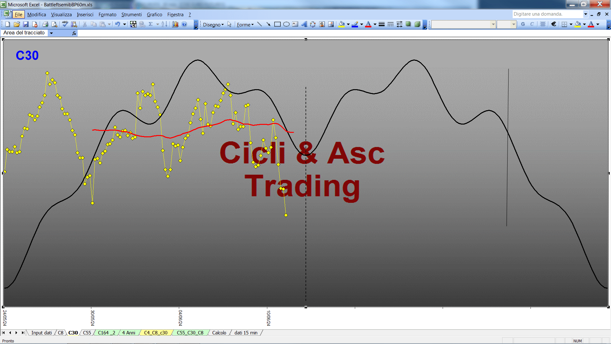Viewport: 611px width, 344px height.
Task: Open the font name combo box
Action: (x=464, y=24)
